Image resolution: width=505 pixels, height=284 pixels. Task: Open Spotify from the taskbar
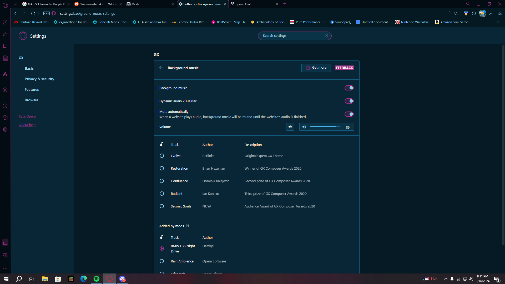(96, 279)
